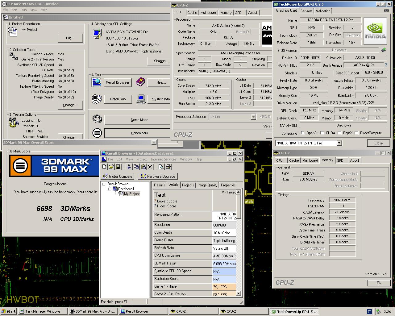Screen dimensions: 395x316
Task: Click the Close button in GPU-Z
Action: click(379, 143)
